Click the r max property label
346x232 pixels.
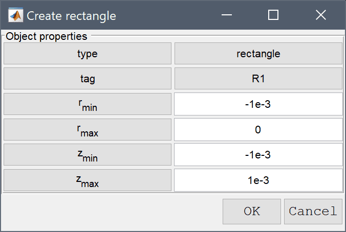coord(88,130)
